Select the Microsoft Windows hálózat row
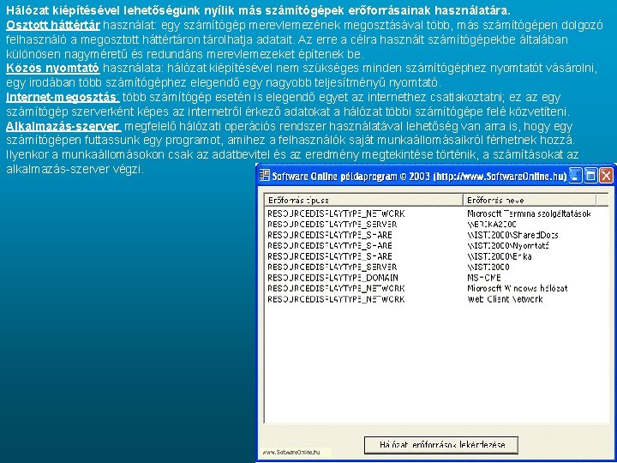Viewport: 617px width, 463px height. [436, 288]
